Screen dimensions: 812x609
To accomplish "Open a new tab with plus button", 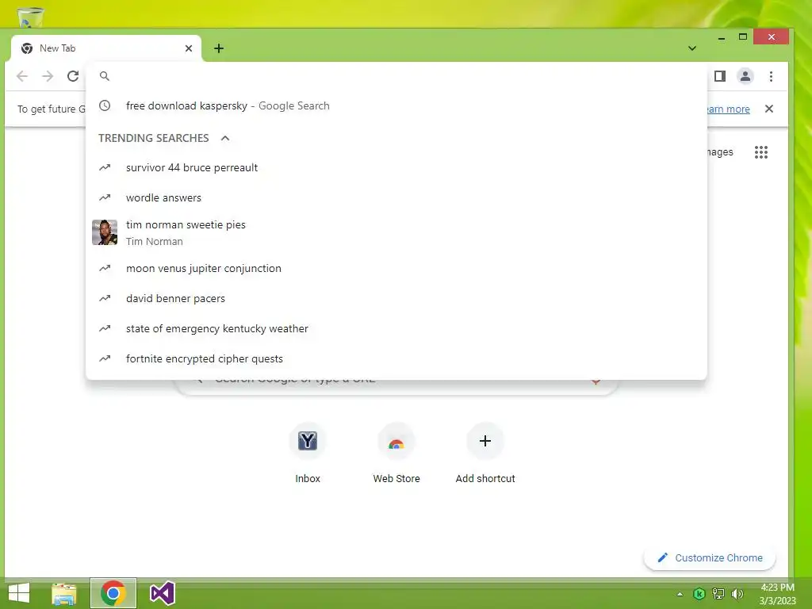I will [x=219, y=48].
